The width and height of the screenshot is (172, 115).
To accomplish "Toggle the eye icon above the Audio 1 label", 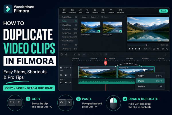I will [70, 75].
